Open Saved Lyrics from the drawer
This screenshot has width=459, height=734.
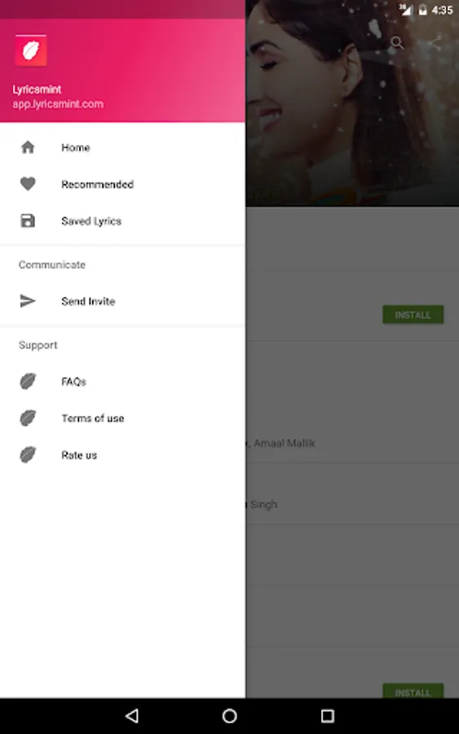pos(122,221)
